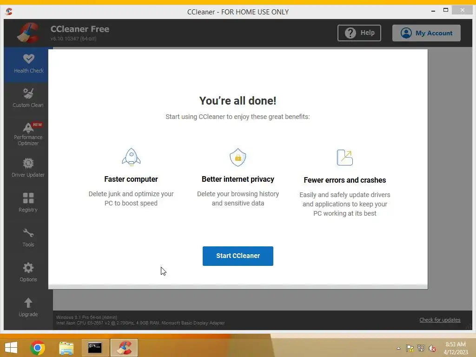The width and height of the screenshot is (476, 357).
Task: Launch Google Chrome from the taskbar
Action: (38, 348)
